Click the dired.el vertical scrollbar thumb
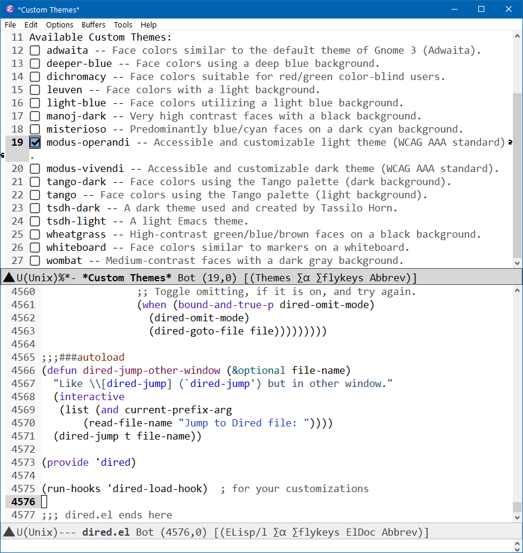 [517, 507]
